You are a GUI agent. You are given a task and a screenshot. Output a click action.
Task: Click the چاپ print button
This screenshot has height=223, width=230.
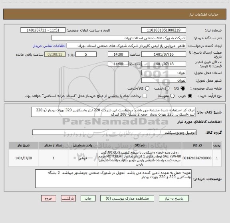[88, 199]
